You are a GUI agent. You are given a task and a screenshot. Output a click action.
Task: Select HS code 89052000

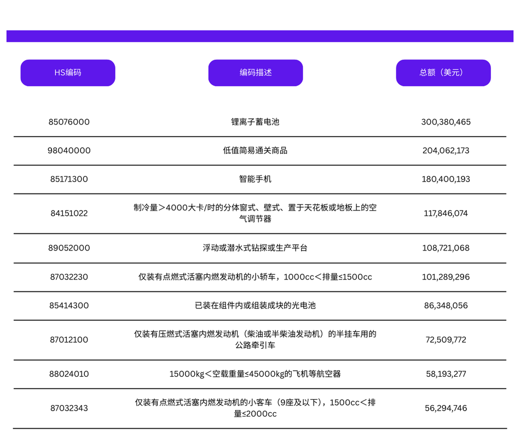pyautogui.click(x=69, y=248)
